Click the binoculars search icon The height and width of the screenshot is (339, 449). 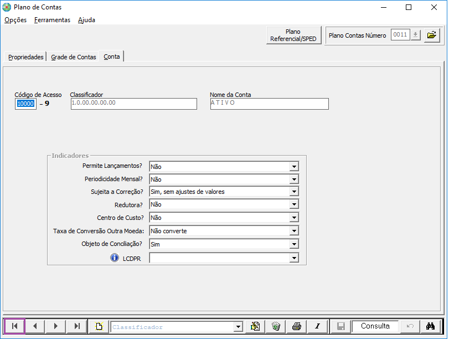[430, 326]
